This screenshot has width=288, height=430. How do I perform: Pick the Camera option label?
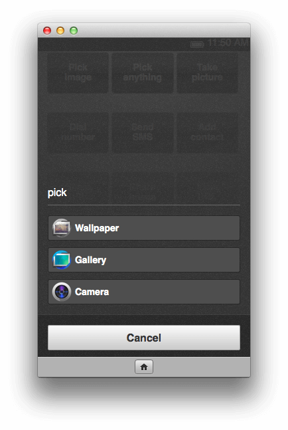tap(92, 292)
